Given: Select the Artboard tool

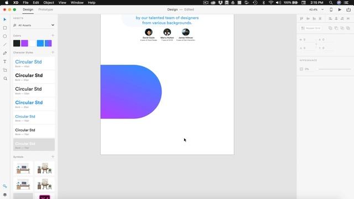Looking at the screenshot, I should click(5, 70).
